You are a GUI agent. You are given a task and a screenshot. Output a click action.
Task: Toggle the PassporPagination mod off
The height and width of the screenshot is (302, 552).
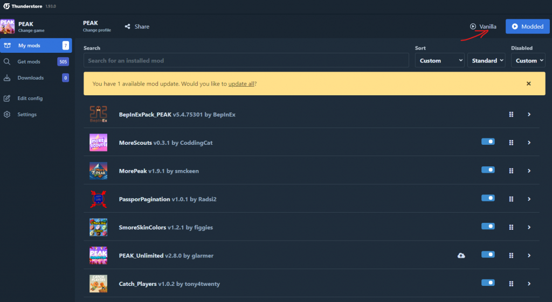488,198
